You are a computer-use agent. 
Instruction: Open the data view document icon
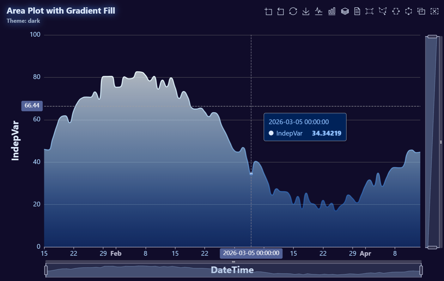tap(357, 11)
